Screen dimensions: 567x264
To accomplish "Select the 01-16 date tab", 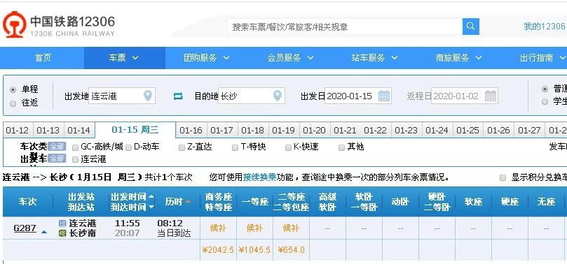I will tap(191, 131).
